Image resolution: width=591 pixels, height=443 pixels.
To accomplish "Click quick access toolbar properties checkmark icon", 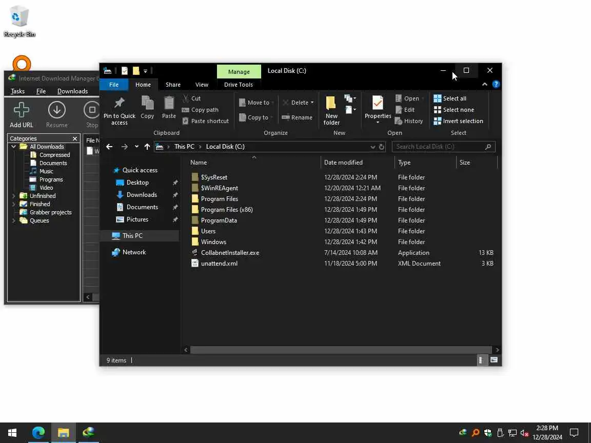I will (125, 70).
